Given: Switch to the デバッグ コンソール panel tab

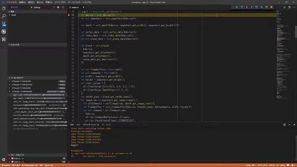Looking at the screenshot, I should tap(91, 125).
